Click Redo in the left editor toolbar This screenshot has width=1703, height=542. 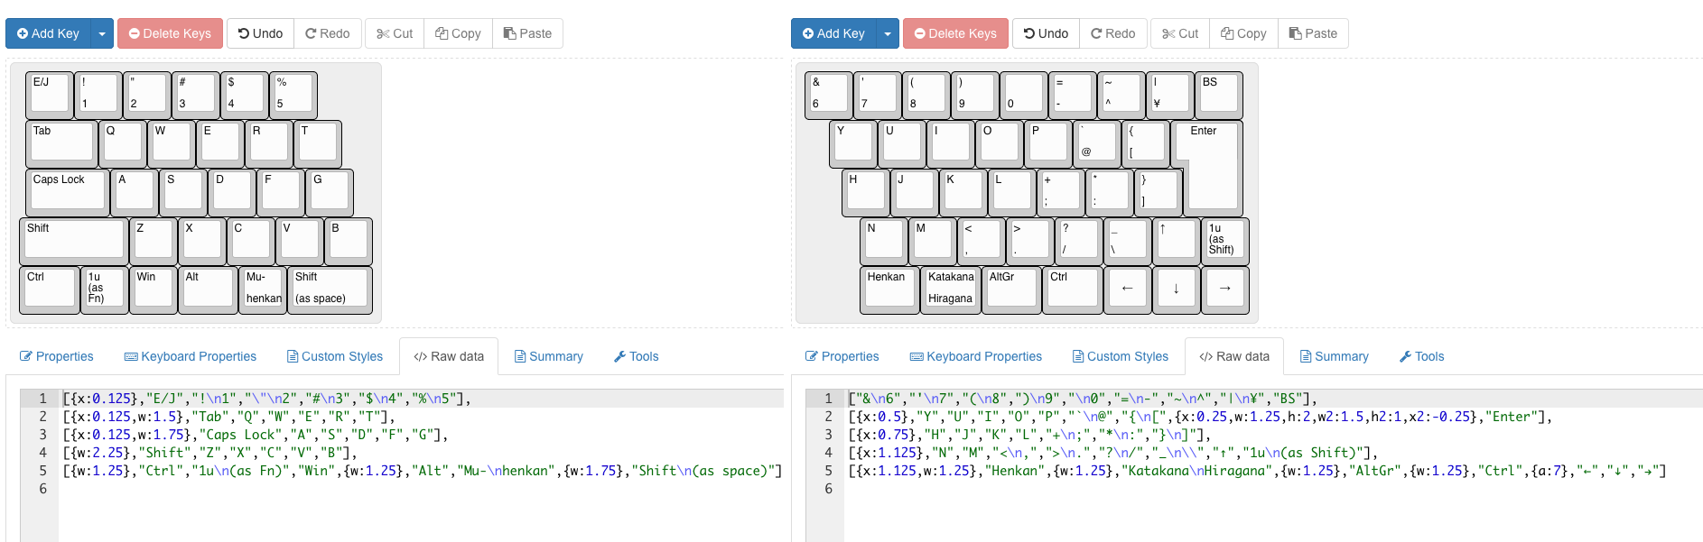point(328,33)
